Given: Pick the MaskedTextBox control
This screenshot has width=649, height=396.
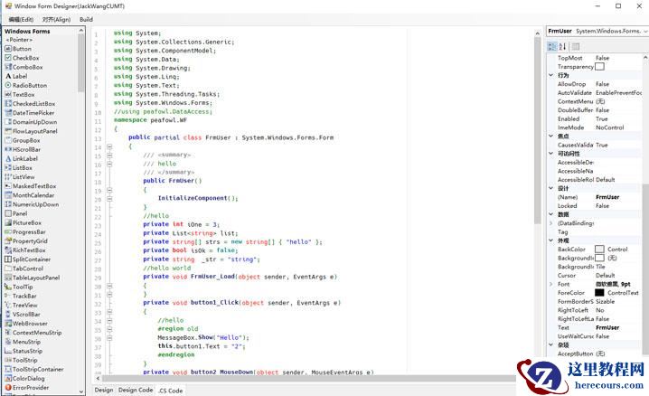Looking at the screenshot, I should point(30,186).
